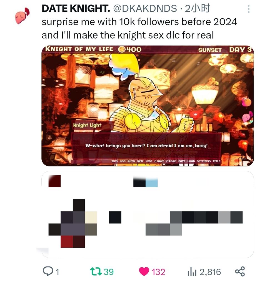The width and height of the screenshot is (262, 284).
Task: Toggle AUTO mode in game menu
Action: coord(131,161)
